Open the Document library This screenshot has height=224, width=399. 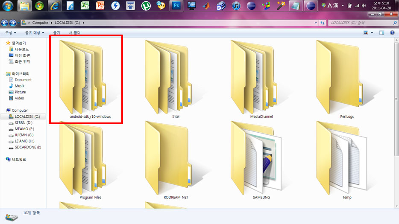click(23, 80)
